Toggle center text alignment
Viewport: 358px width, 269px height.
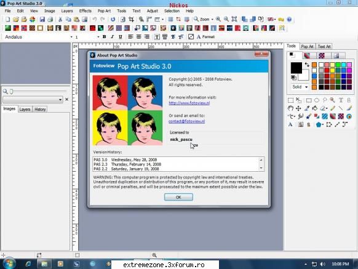coord(138,37)
